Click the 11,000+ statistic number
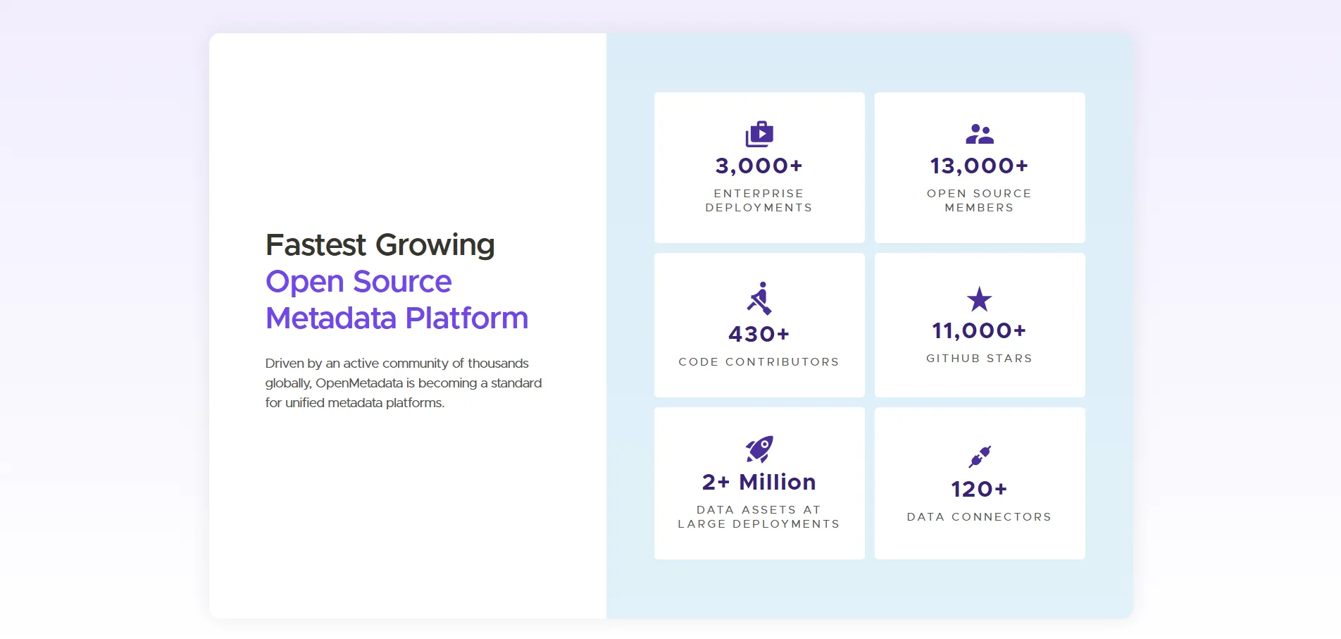The width and height of the screenshot is (1341, 639). point(979,330)
